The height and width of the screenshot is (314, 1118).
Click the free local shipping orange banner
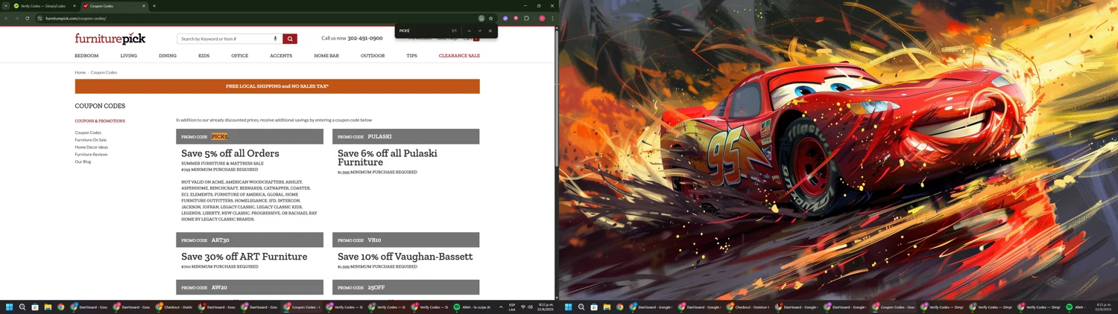click(x=277, y=86)
